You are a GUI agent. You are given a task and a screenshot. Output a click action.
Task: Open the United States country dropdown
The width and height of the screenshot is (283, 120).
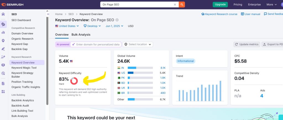[67, 26]
